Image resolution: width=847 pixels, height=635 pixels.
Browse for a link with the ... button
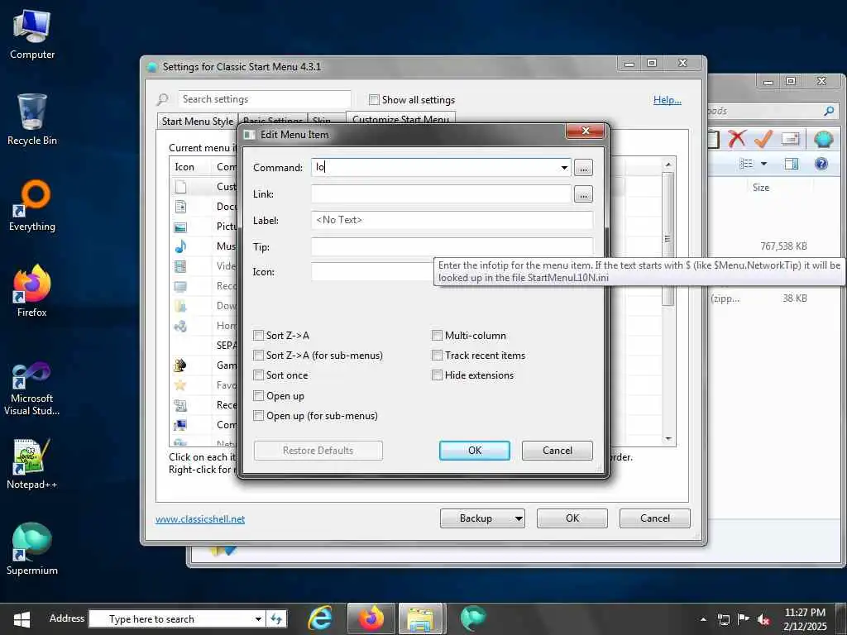click(583, 193)
